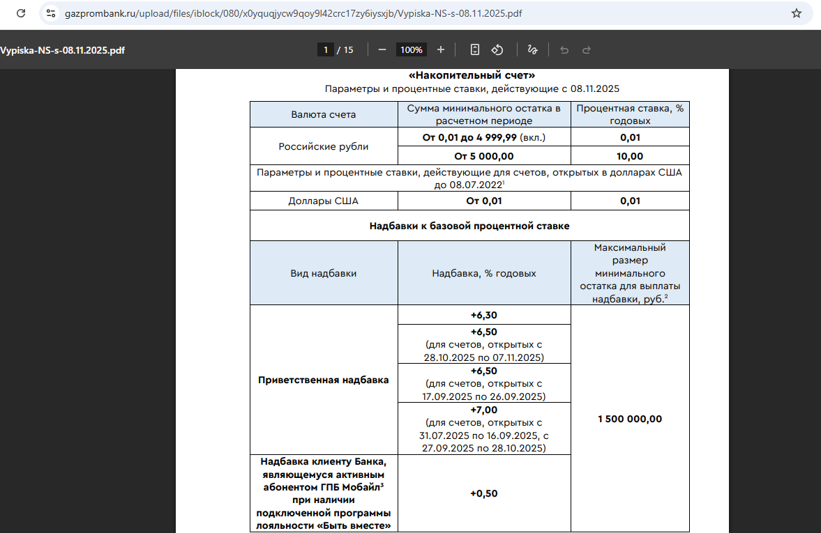
Task: Toggle fit to page in PDF toolbar
Action: 475,49
